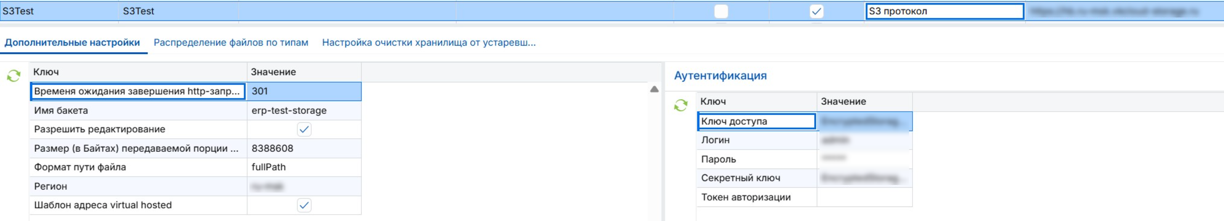Click the refresh icon in Аутентификация panel

(x=680, y=105)
